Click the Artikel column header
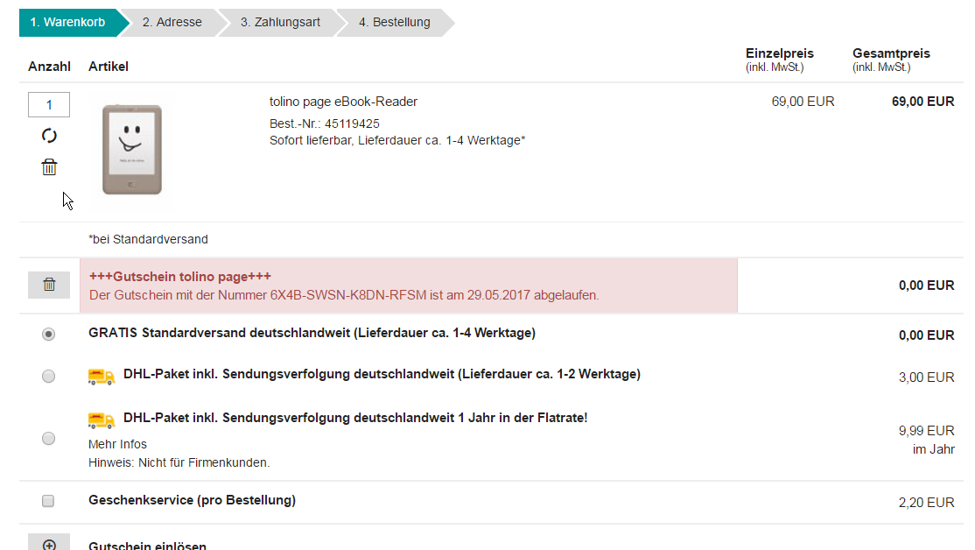Screen dimensions: 975x550 point(109,67)
